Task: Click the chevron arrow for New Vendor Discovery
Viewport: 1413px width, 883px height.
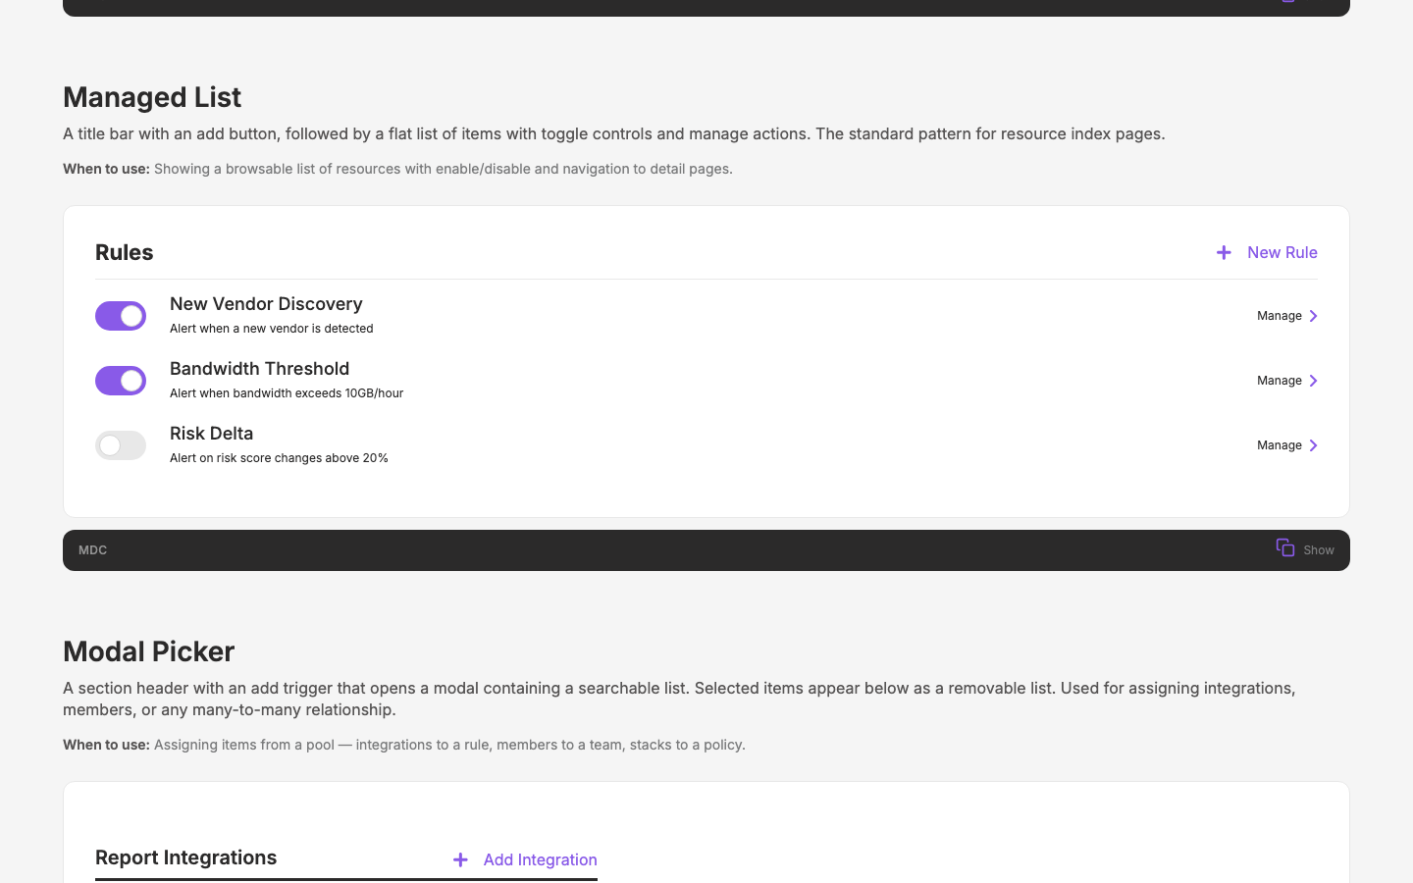Action: [x=1313, y=316]
